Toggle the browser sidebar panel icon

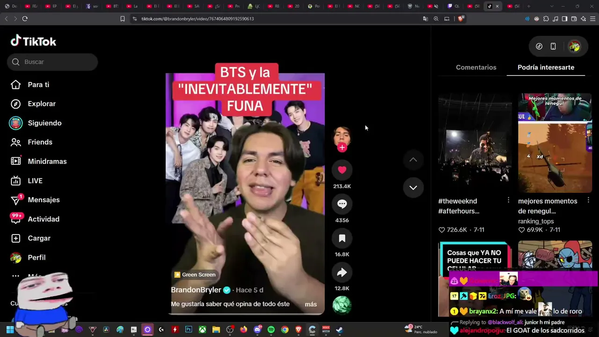pos(565,19)
